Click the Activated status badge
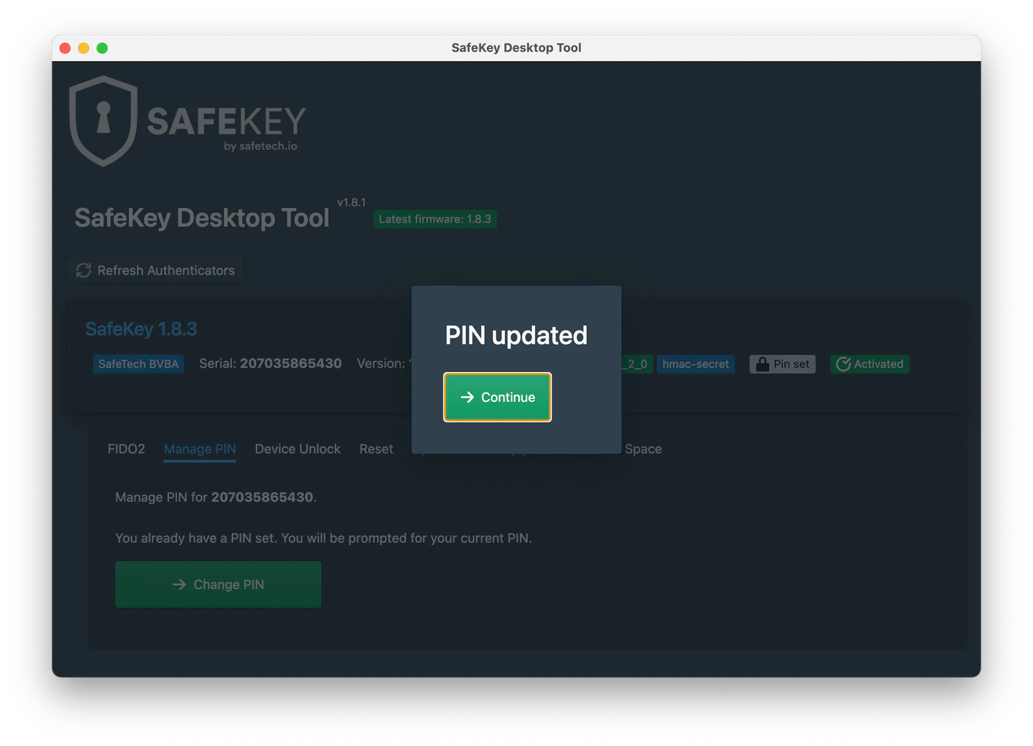This screenshot has width=1033, height=746. click(870, 364)
